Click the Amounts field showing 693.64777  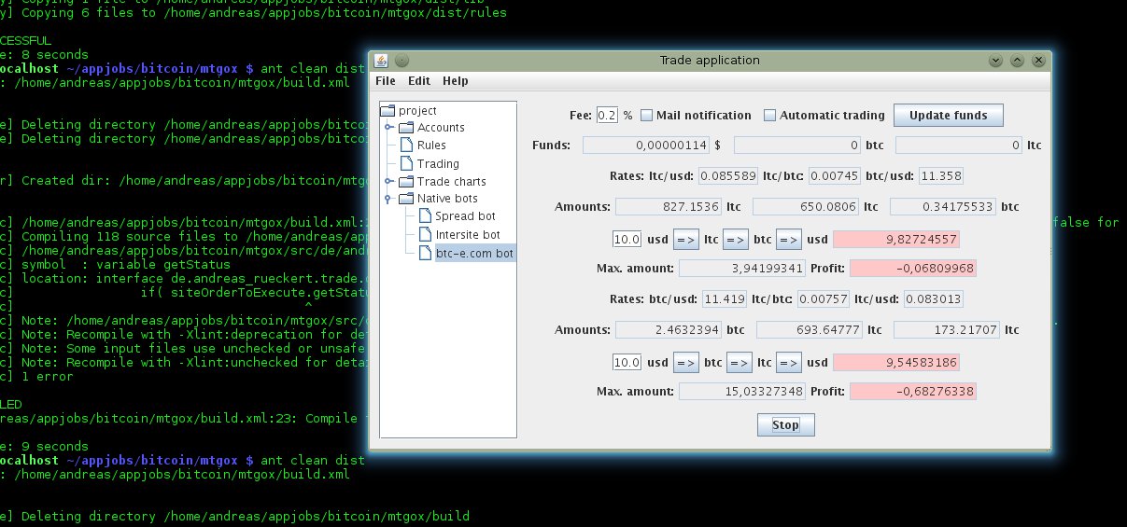810,330
